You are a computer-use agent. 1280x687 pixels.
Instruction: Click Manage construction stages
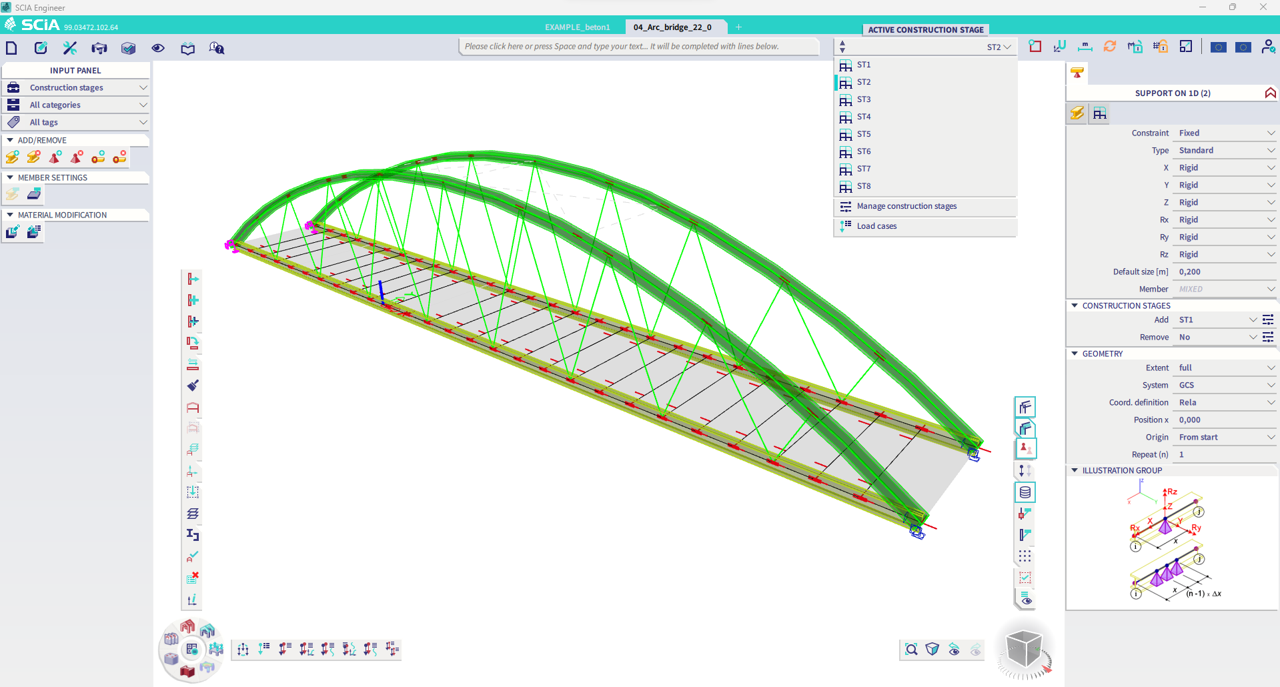click(x=906, y=206)
